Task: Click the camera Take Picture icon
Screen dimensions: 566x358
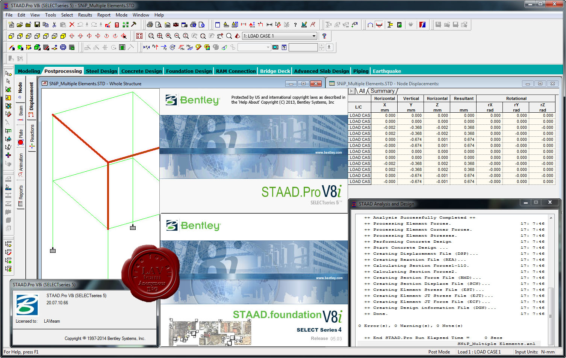Action: [x=176, y=25]
